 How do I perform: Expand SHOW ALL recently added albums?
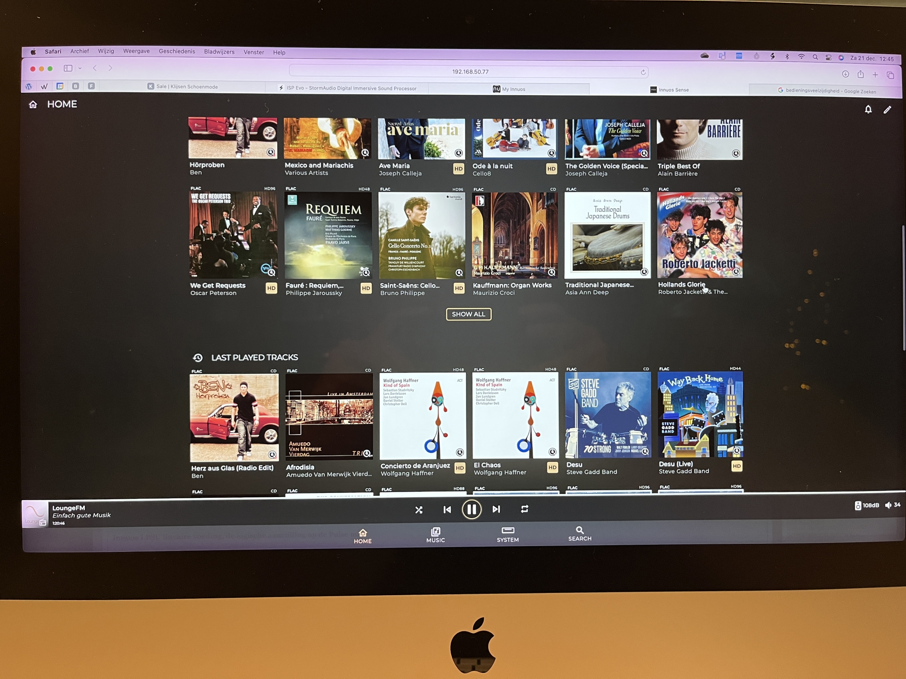tap(467, 314)
